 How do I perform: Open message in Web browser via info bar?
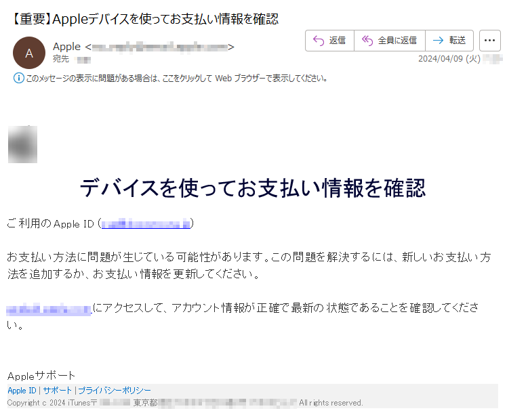tap(176, 78)
